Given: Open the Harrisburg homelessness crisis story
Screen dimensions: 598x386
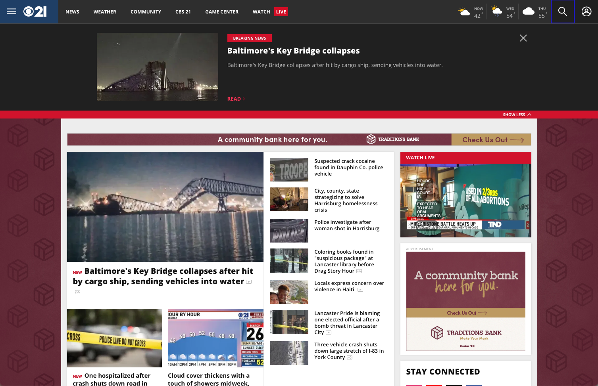Looking at the screenshot, I should tap(346, 200).
